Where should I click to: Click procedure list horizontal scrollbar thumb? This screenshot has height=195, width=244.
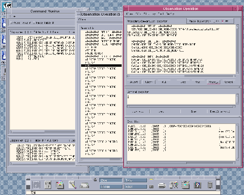pos(157,76)
